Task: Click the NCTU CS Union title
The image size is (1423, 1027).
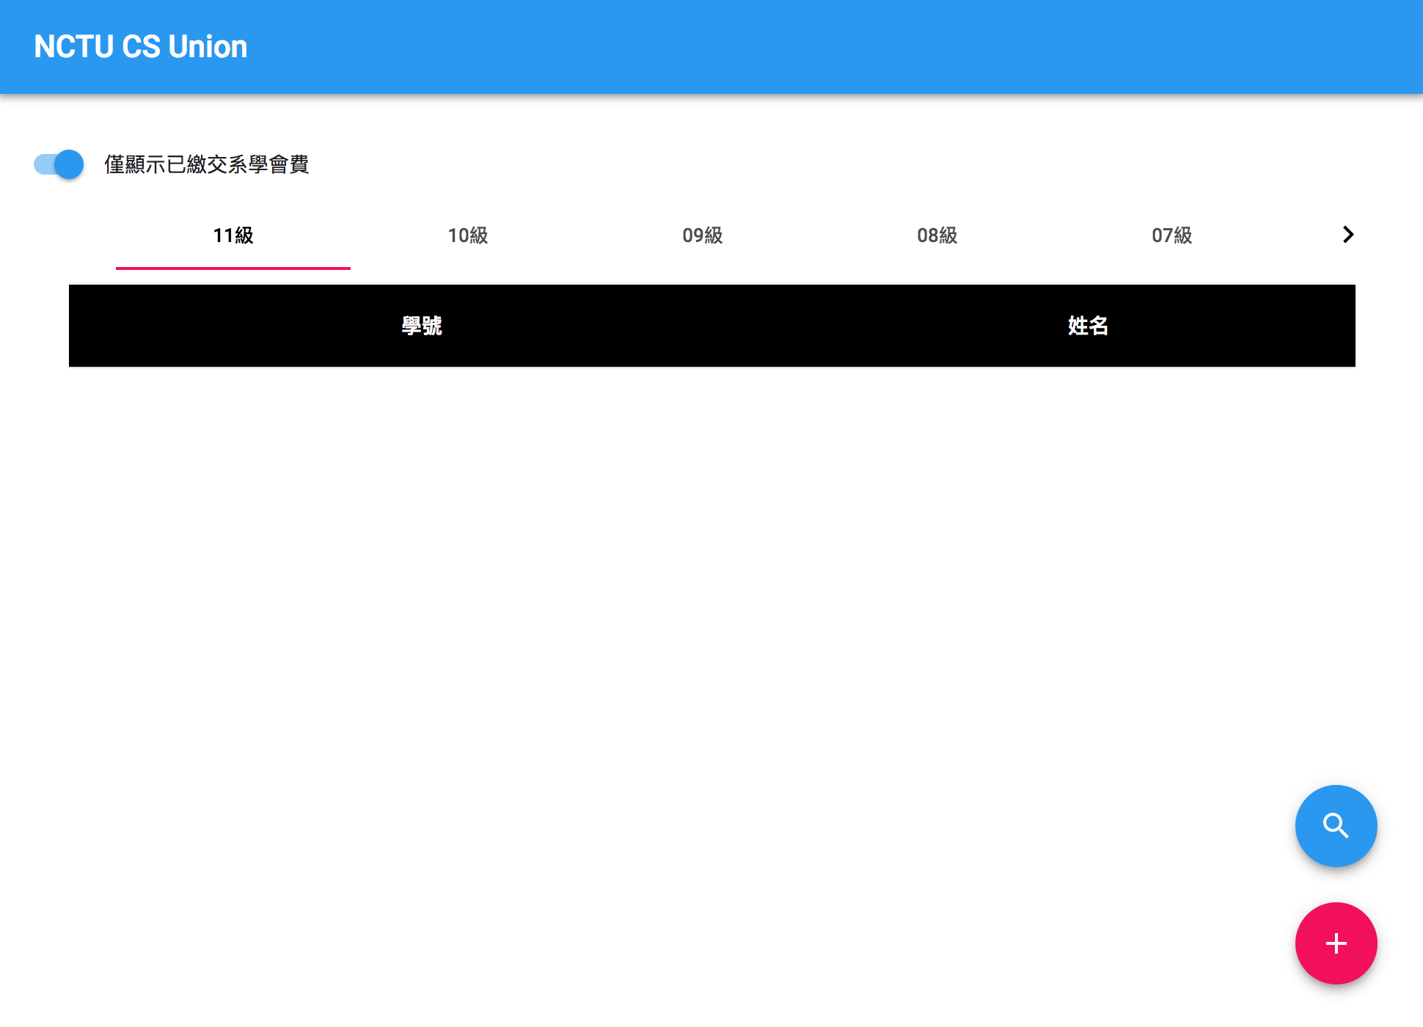Action: coord(141,47)
